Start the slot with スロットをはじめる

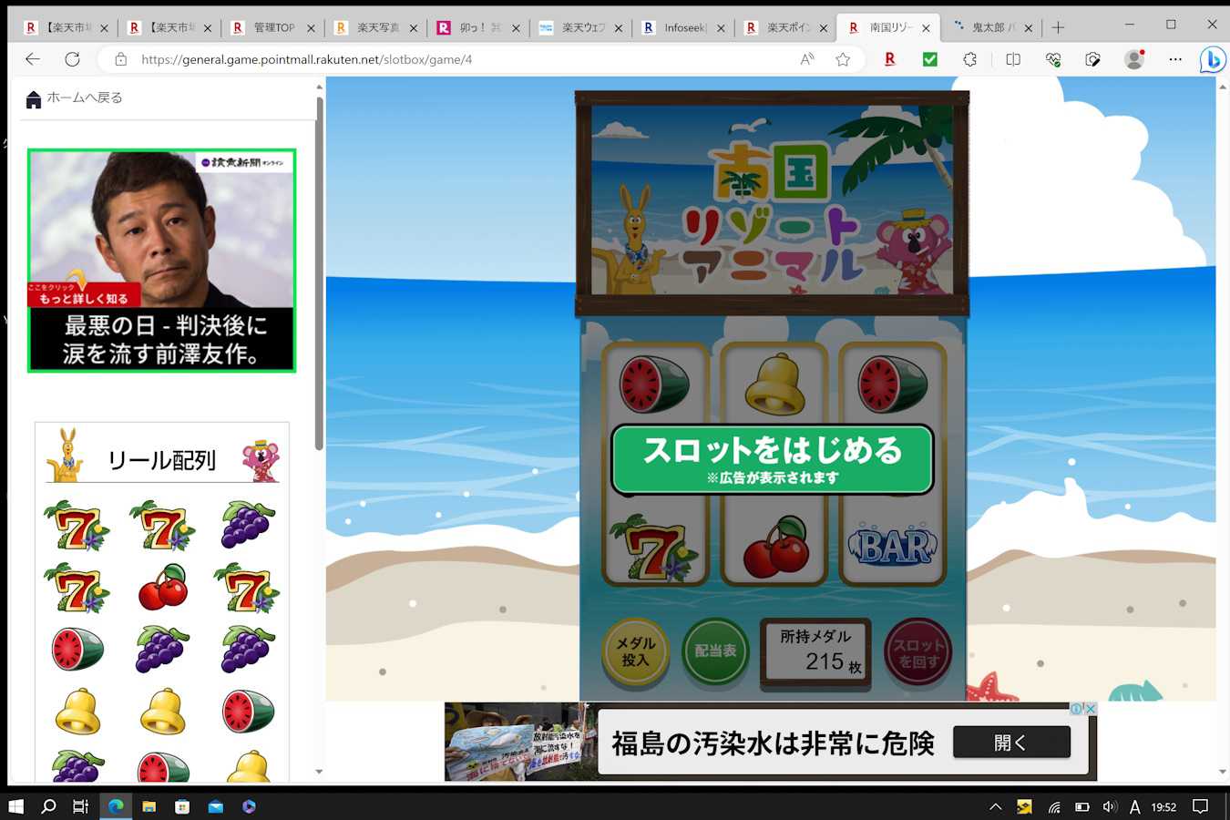click(773, 459)
